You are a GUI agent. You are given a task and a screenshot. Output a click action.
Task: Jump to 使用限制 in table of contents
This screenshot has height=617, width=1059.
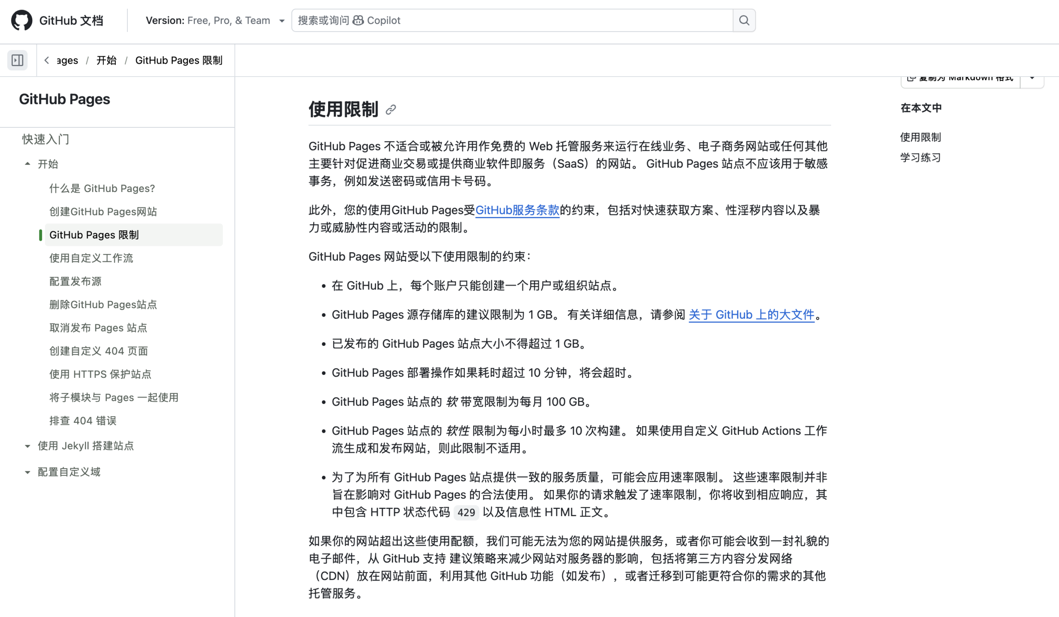pos(920,137)
